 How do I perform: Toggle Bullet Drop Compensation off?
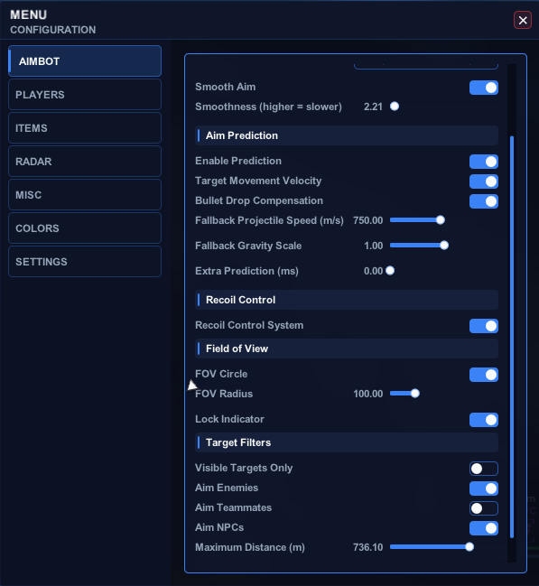point(484,201)
